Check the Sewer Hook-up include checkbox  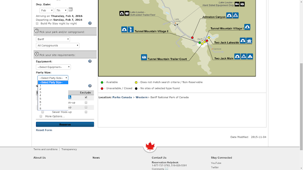point(43,112)
